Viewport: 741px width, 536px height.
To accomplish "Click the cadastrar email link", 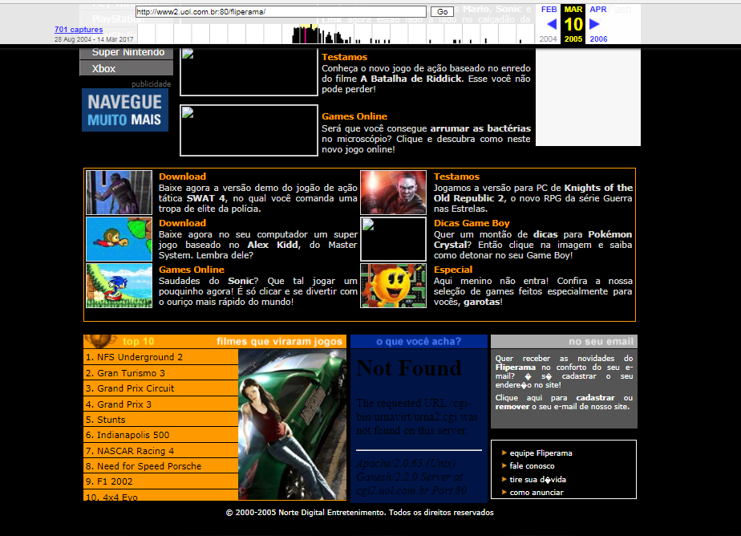I will 595,397.
